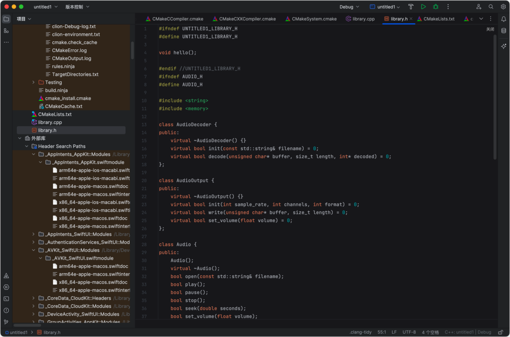
Task: Click the 55:1 cursor position indicator
Action: coord(382,332)
